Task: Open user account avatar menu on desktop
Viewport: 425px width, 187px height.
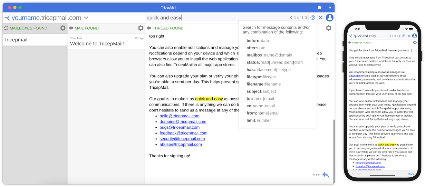Action: coord(330,18)
